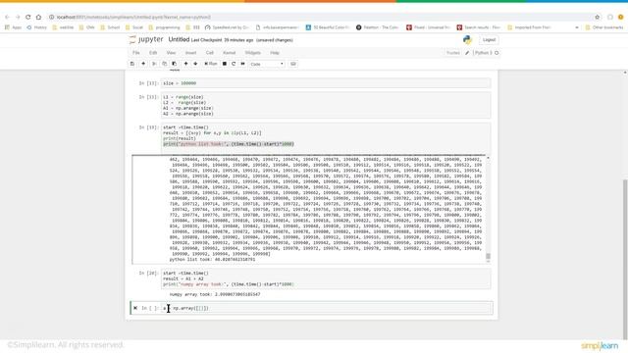628x353 pixels.
Task: Click the Python logo in header
Action: click(x=467, y=39)
